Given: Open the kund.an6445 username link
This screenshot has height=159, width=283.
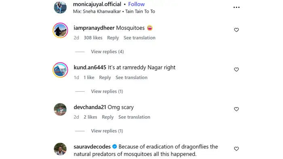Looking at the screenshot, I should 90,67.
